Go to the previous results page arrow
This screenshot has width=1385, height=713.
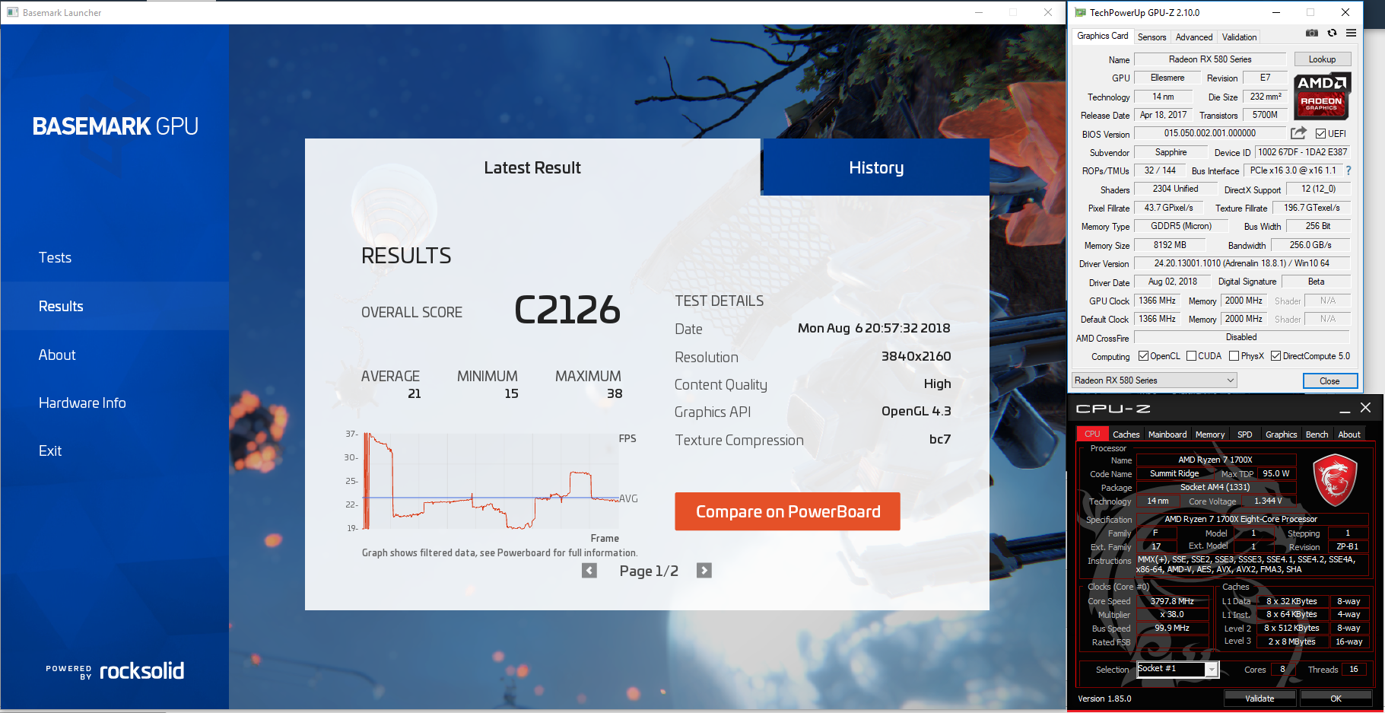click(589, 571)
